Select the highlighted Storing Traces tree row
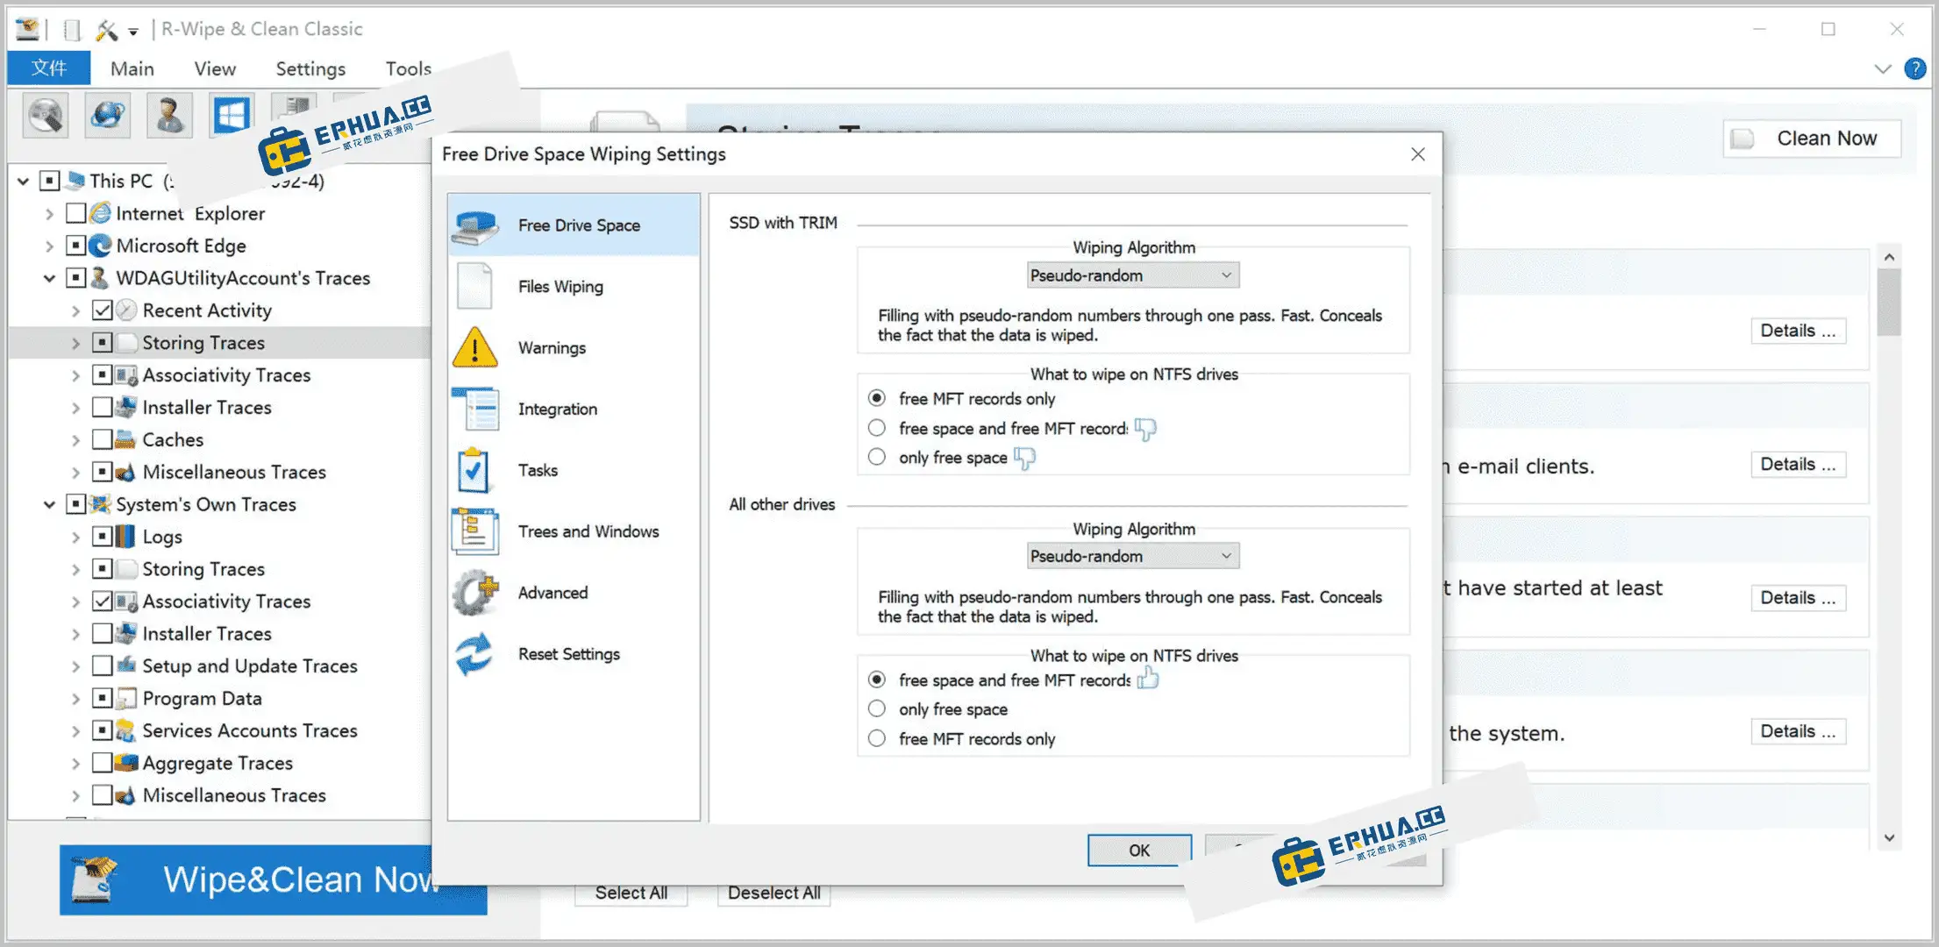 [x=219, y=343]
